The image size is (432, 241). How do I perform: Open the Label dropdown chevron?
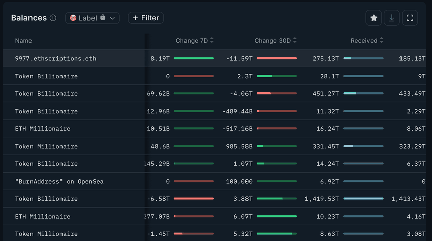click(x=112, y=18)
